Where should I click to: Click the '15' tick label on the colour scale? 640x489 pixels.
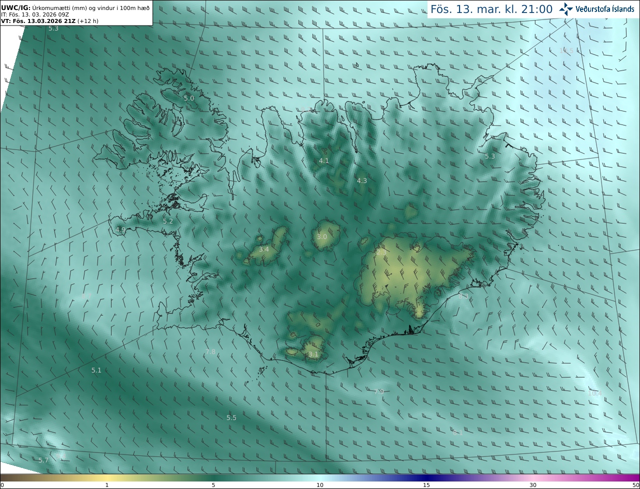[426, 485]
